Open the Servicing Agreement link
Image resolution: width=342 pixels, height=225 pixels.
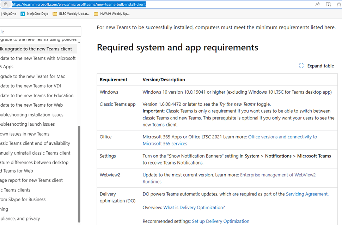point(306,194)
